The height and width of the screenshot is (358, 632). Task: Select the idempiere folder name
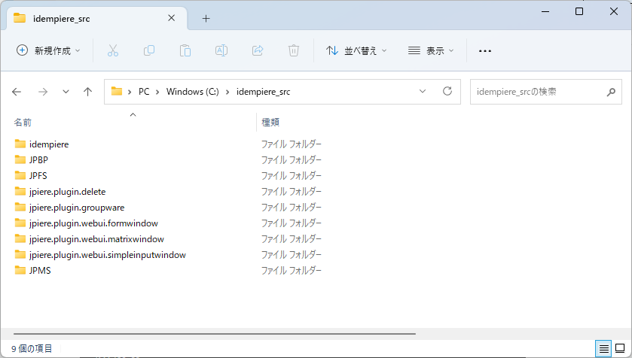49,144
